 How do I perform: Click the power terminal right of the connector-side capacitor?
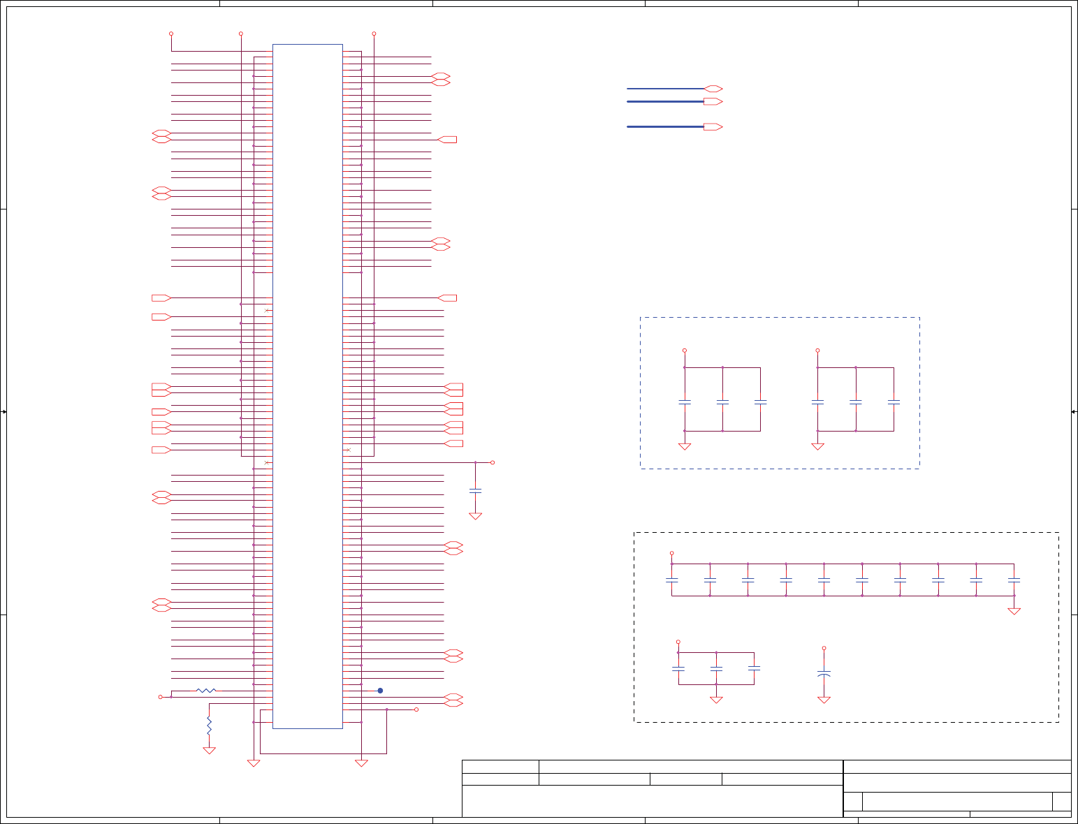493,462
